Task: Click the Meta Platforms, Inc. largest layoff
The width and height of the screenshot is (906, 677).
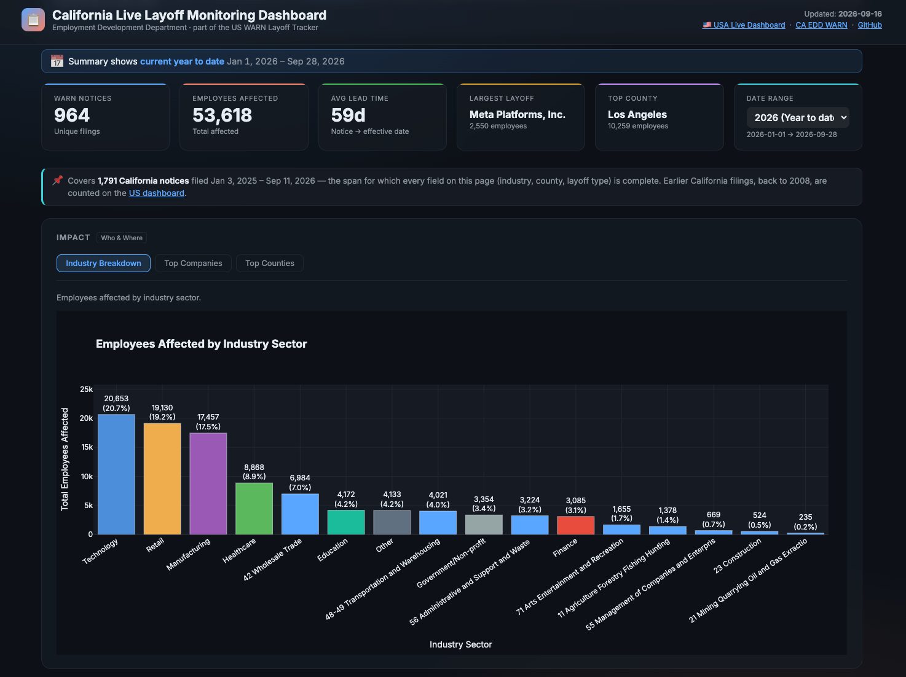Action: [x=518, y=114]
